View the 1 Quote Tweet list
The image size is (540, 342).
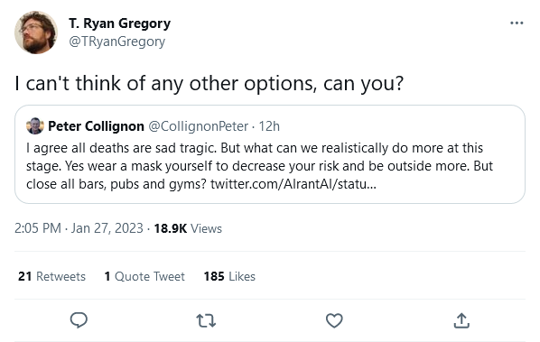pyautogui.click(x=144, y=276)
